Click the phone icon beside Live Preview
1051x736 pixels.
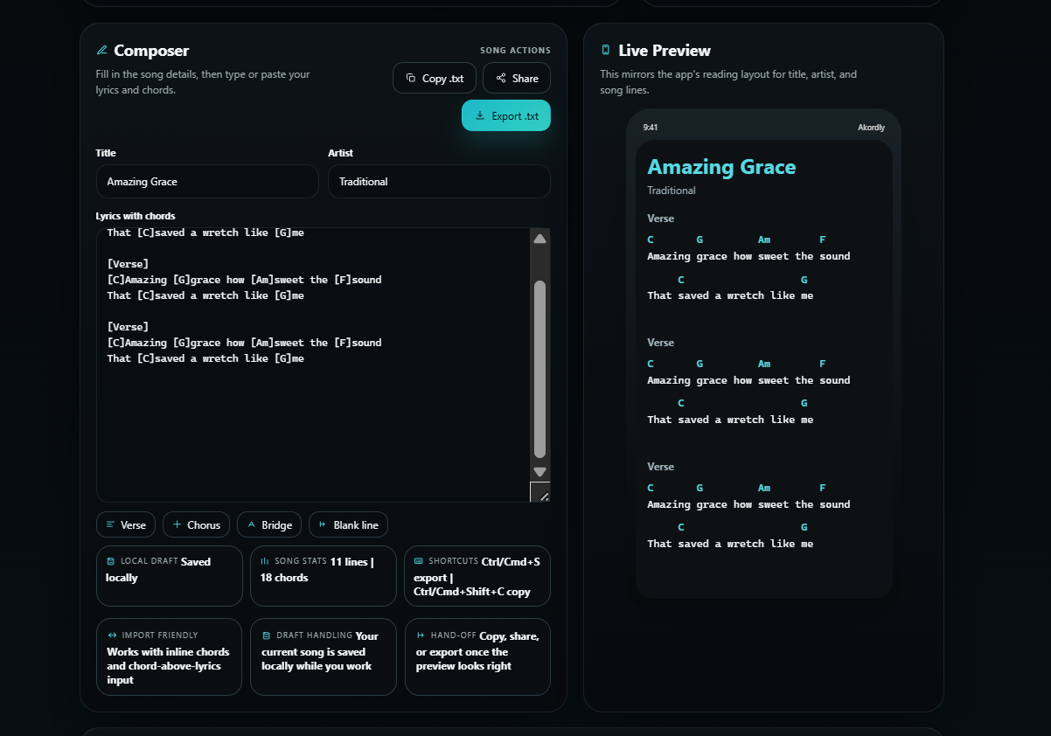[606, 51]
